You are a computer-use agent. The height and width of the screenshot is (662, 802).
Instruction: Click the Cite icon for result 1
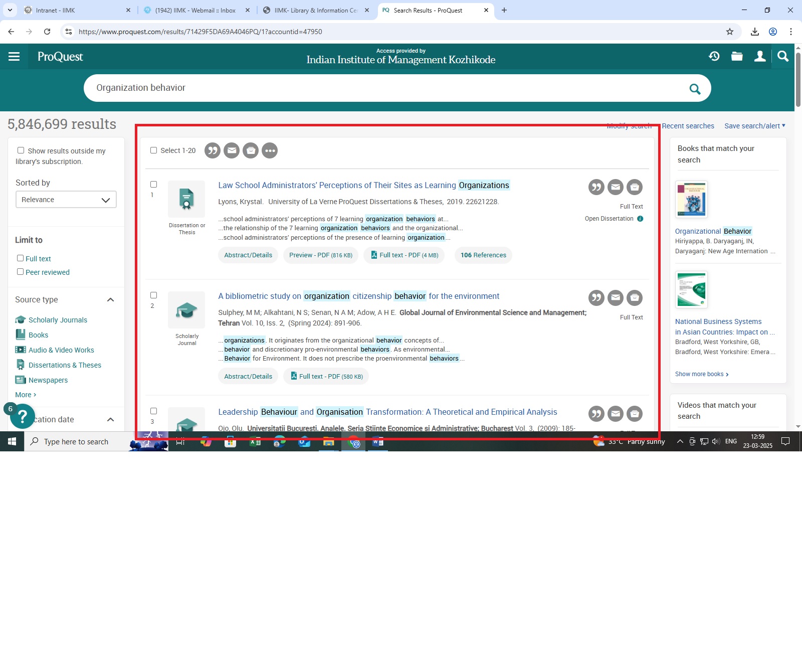click(596, 188)
